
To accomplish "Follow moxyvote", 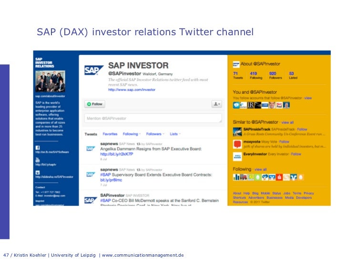I will pos(284,142).
